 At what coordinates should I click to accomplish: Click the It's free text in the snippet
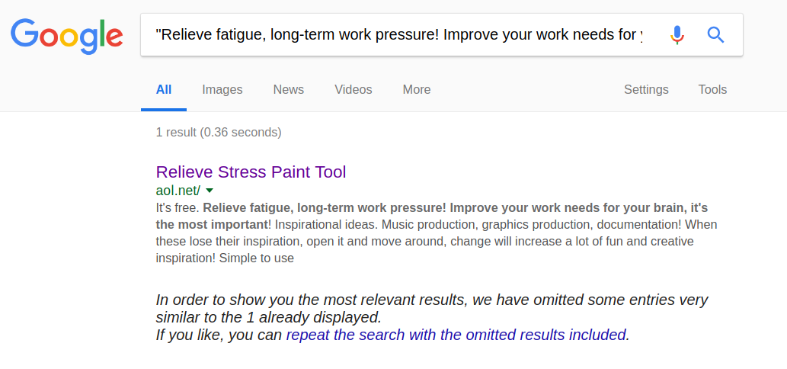tap(178, 208)
